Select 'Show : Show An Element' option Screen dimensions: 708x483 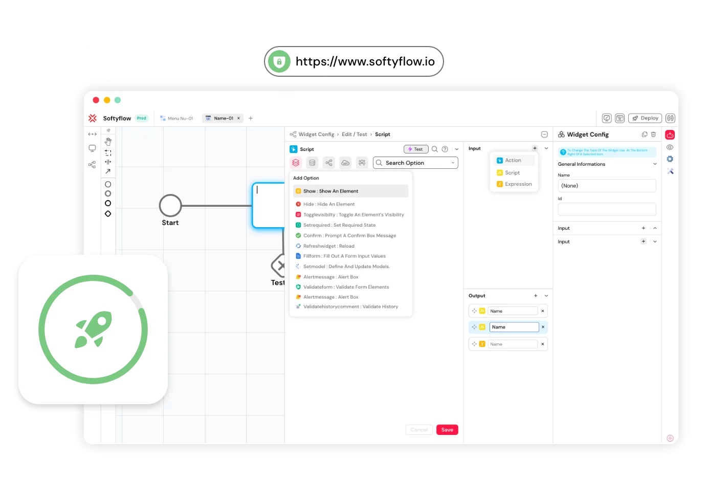(x=351, y=191)
